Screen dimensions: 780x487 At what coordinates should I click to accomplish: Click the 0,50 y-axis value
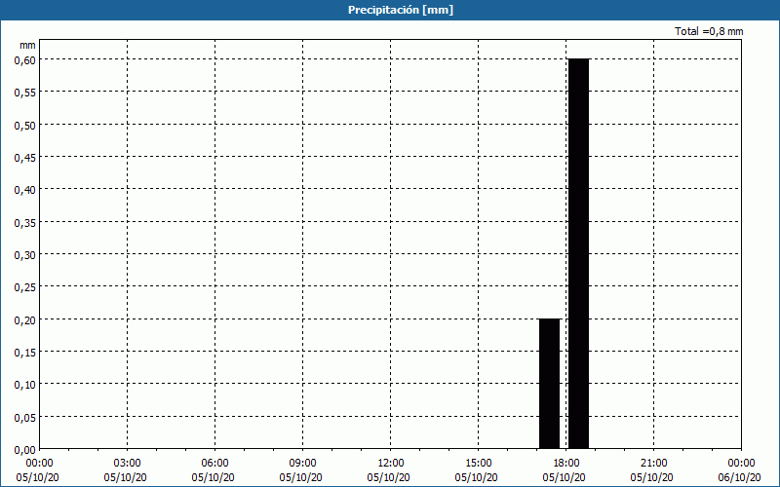point(25,126)
